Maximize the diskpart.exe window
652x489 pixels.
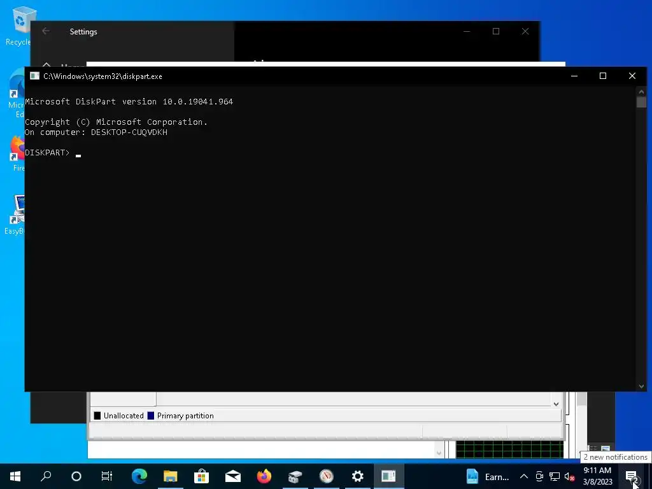[603, 76]
